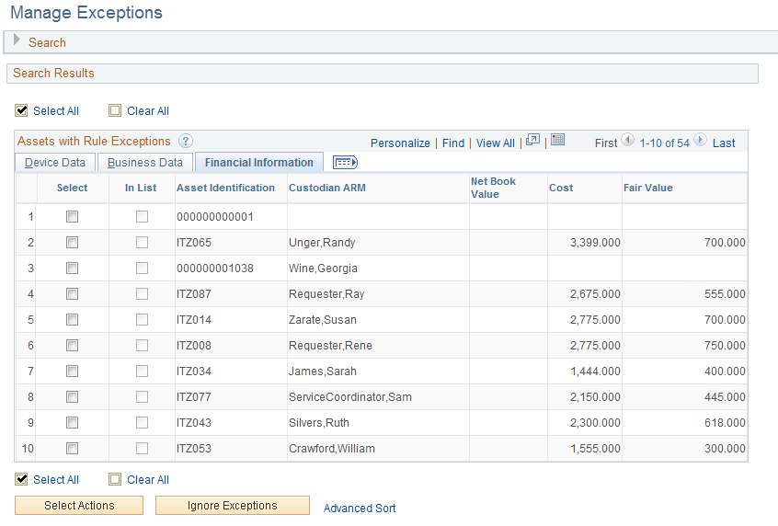Image resolution: width=778 pixels, height=526 pixels.
Task: Click cost value 1,444.000
Action: (595, 372)
